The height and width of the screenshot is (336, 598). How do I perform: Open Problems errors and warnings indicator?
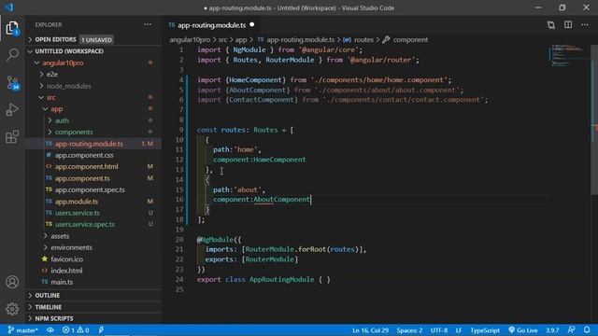point(76,330)
